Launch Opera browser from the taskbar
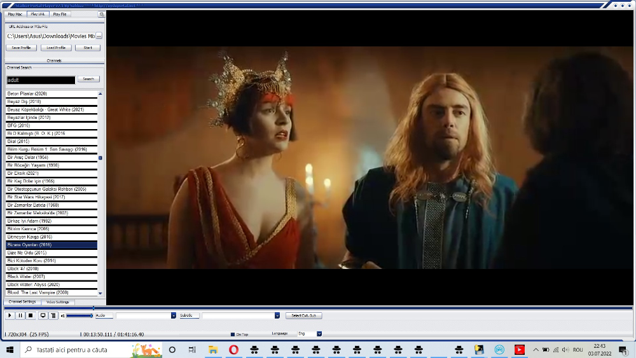This screenshot has width=636, height=358. tap(233, 350)
